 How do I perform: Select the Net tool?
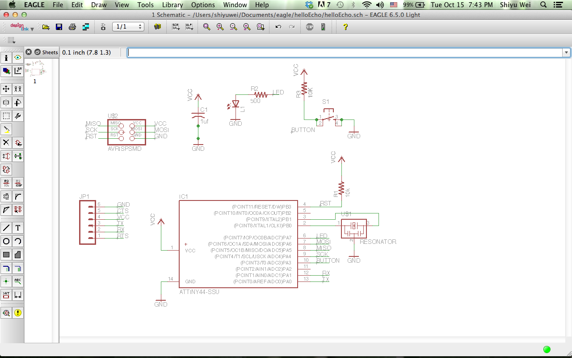click(x=18, y=268)
